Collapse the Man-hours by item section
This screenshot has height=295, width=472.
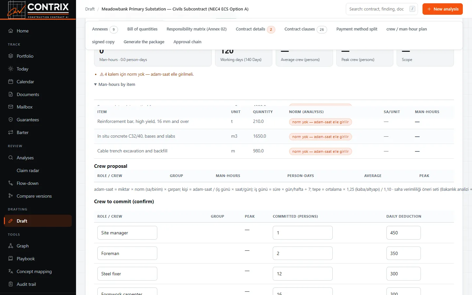[x=114, y=85]
